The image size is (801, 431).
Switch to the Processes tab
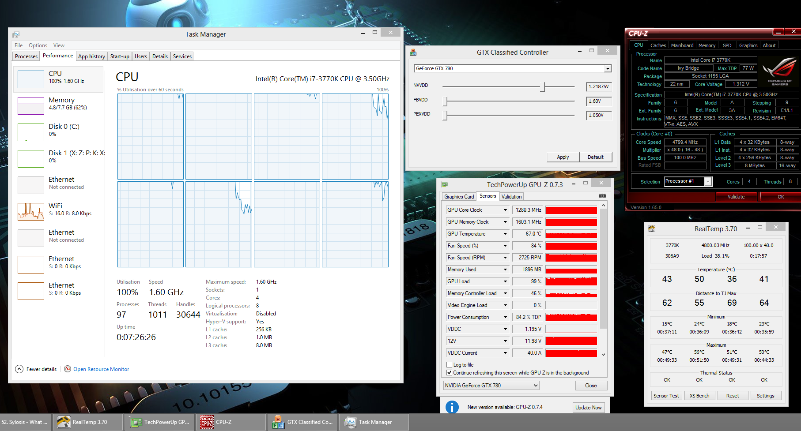coord(26,56)
